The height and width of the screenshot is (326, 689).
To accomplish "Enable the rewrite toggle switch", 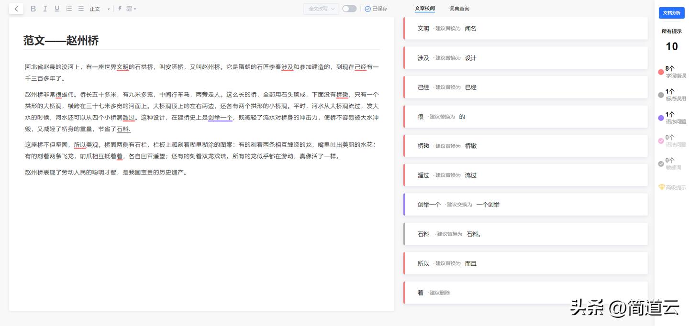I will click(349, 8).
